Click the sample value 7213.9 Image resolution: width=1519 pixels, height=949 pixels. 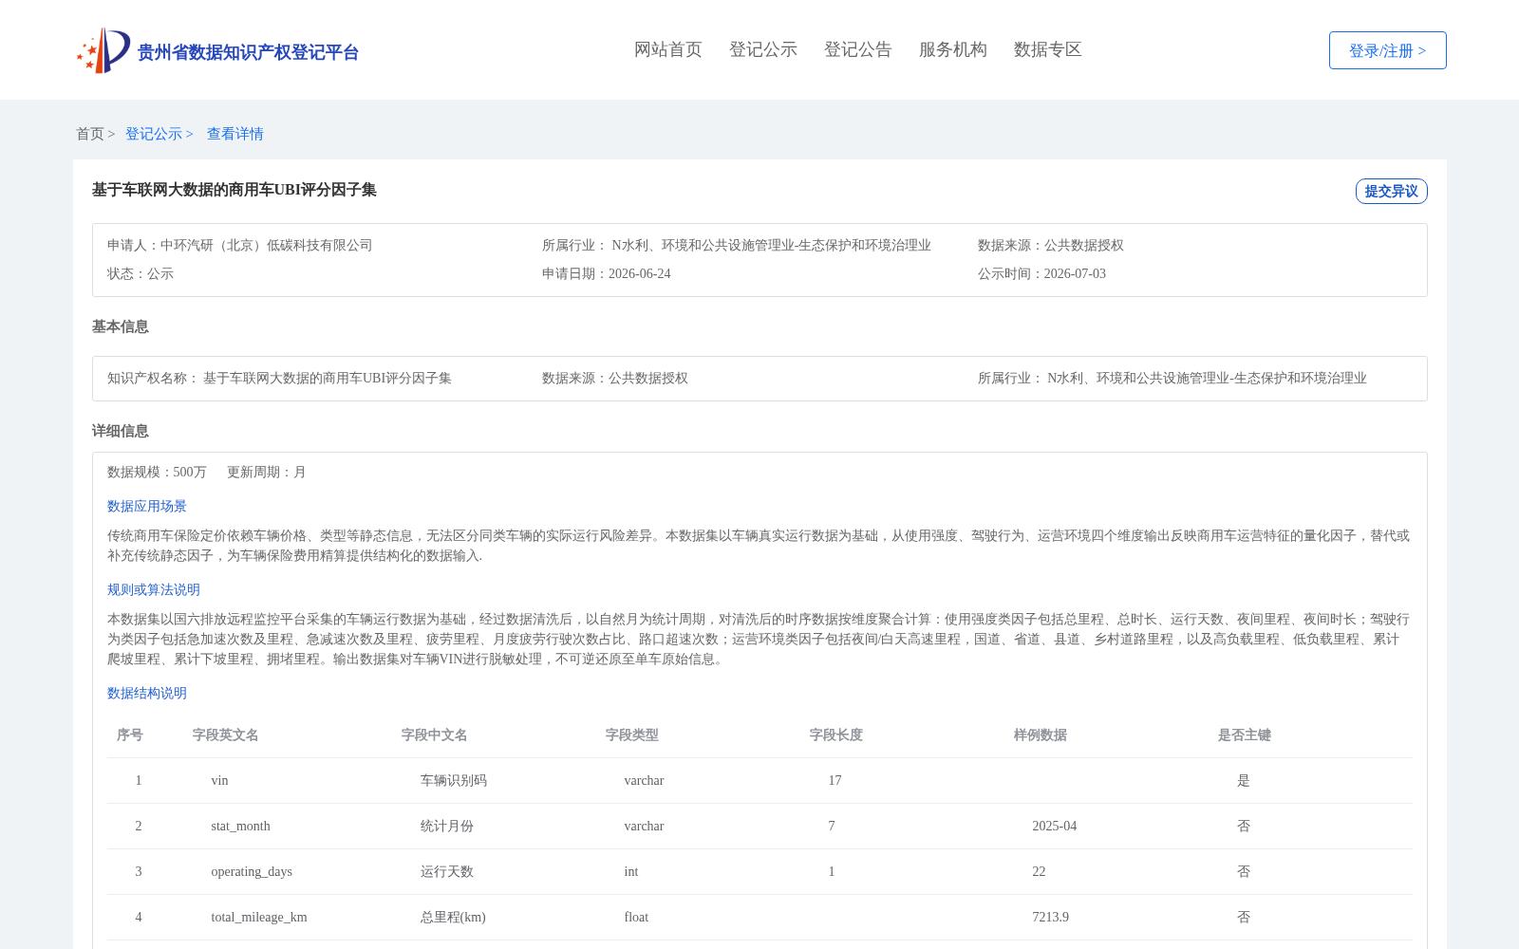point(1050,917)
